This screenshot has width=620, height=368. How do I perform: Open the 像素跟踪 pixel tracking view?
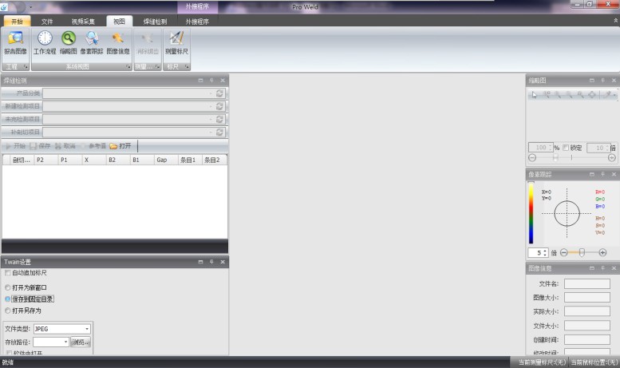point(92,42)
